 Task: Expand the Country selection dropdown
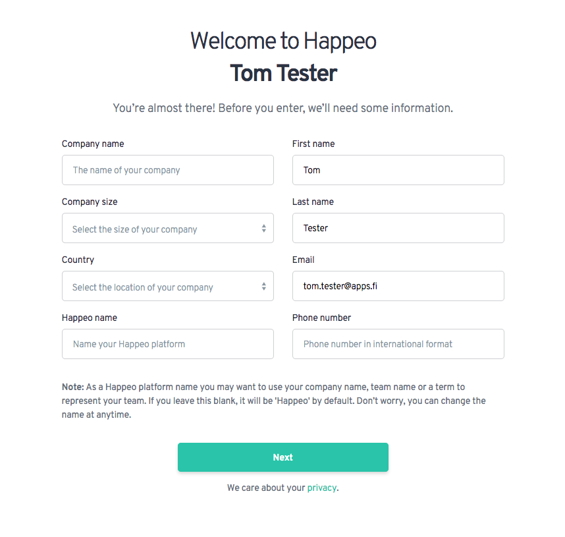point(167,287)
